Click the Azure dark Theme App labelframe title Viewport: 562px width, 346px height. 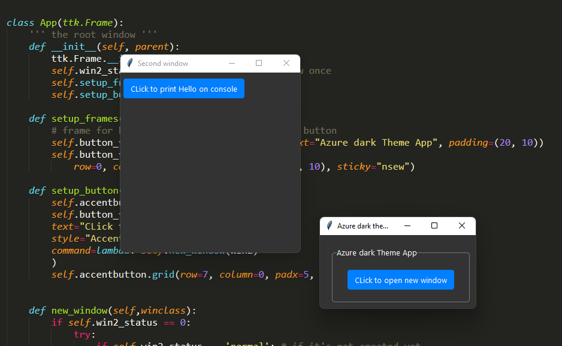(377, 252)
